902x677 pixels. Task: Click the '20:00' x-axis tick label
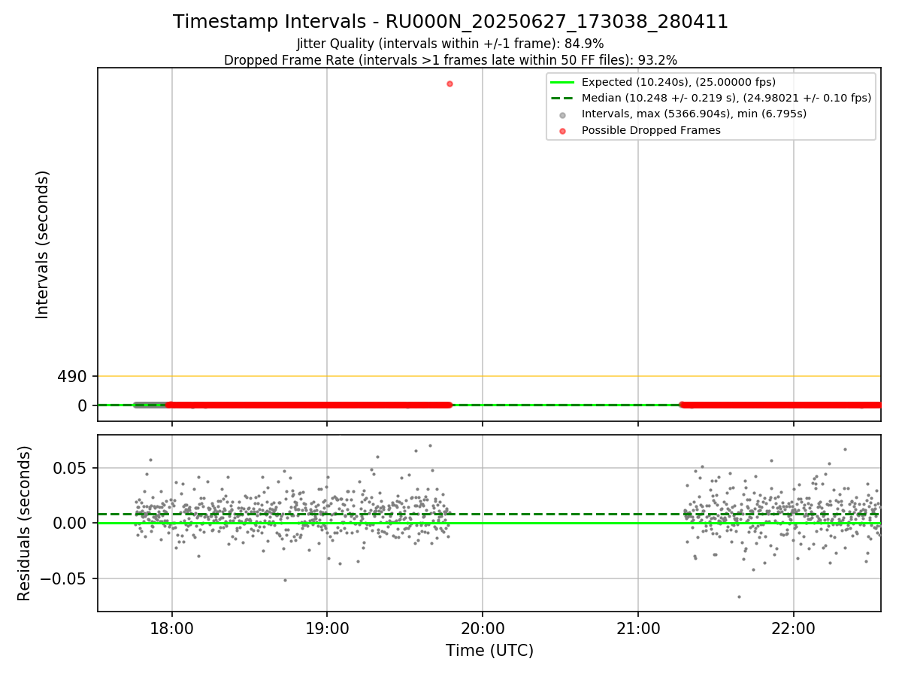pyautogui.click(x=483, y=627)
